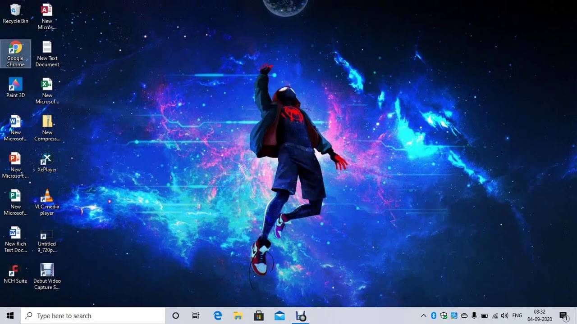The width and height of the screenshot is (577, 324).
Task: Select the Publisher document file icon
Action: pos(15,202)
